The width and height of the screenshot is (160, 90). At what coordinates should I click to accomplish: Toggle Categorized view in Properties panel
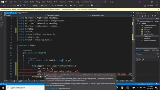point(137,59)
